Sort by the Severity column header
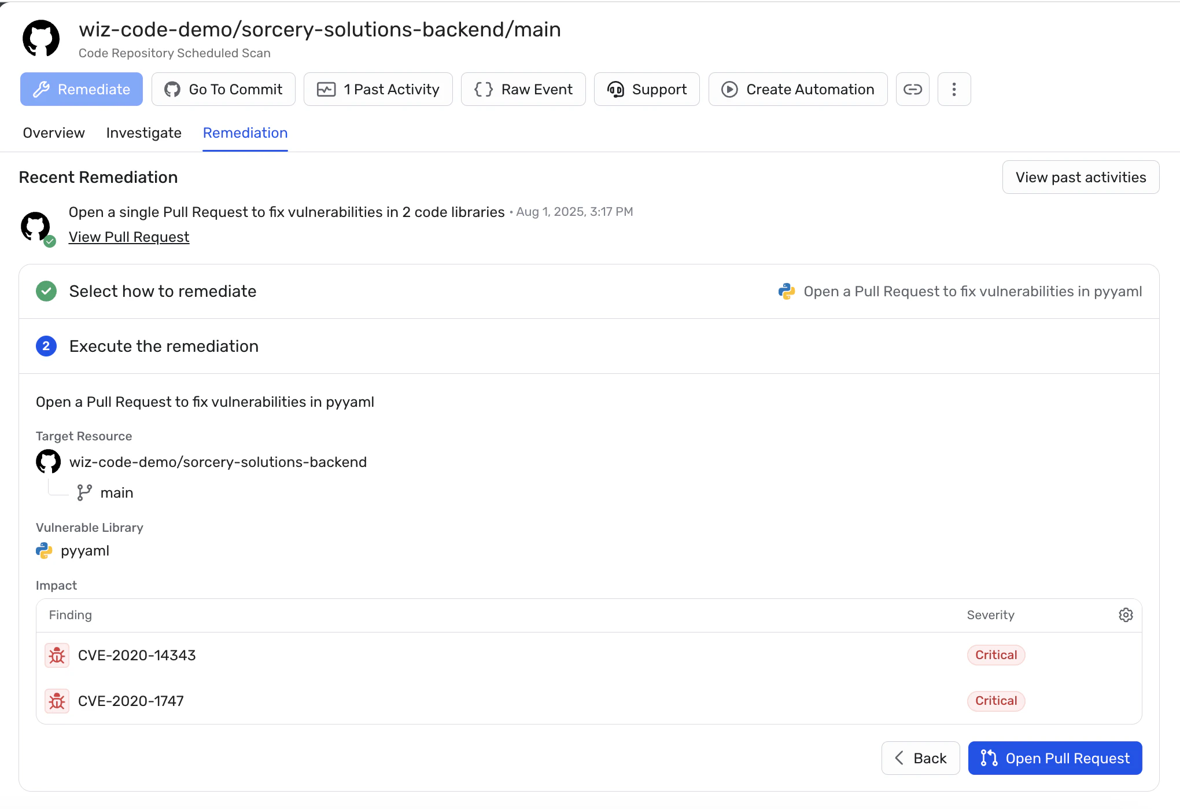The image size is (1180, 809). (990, 615)
